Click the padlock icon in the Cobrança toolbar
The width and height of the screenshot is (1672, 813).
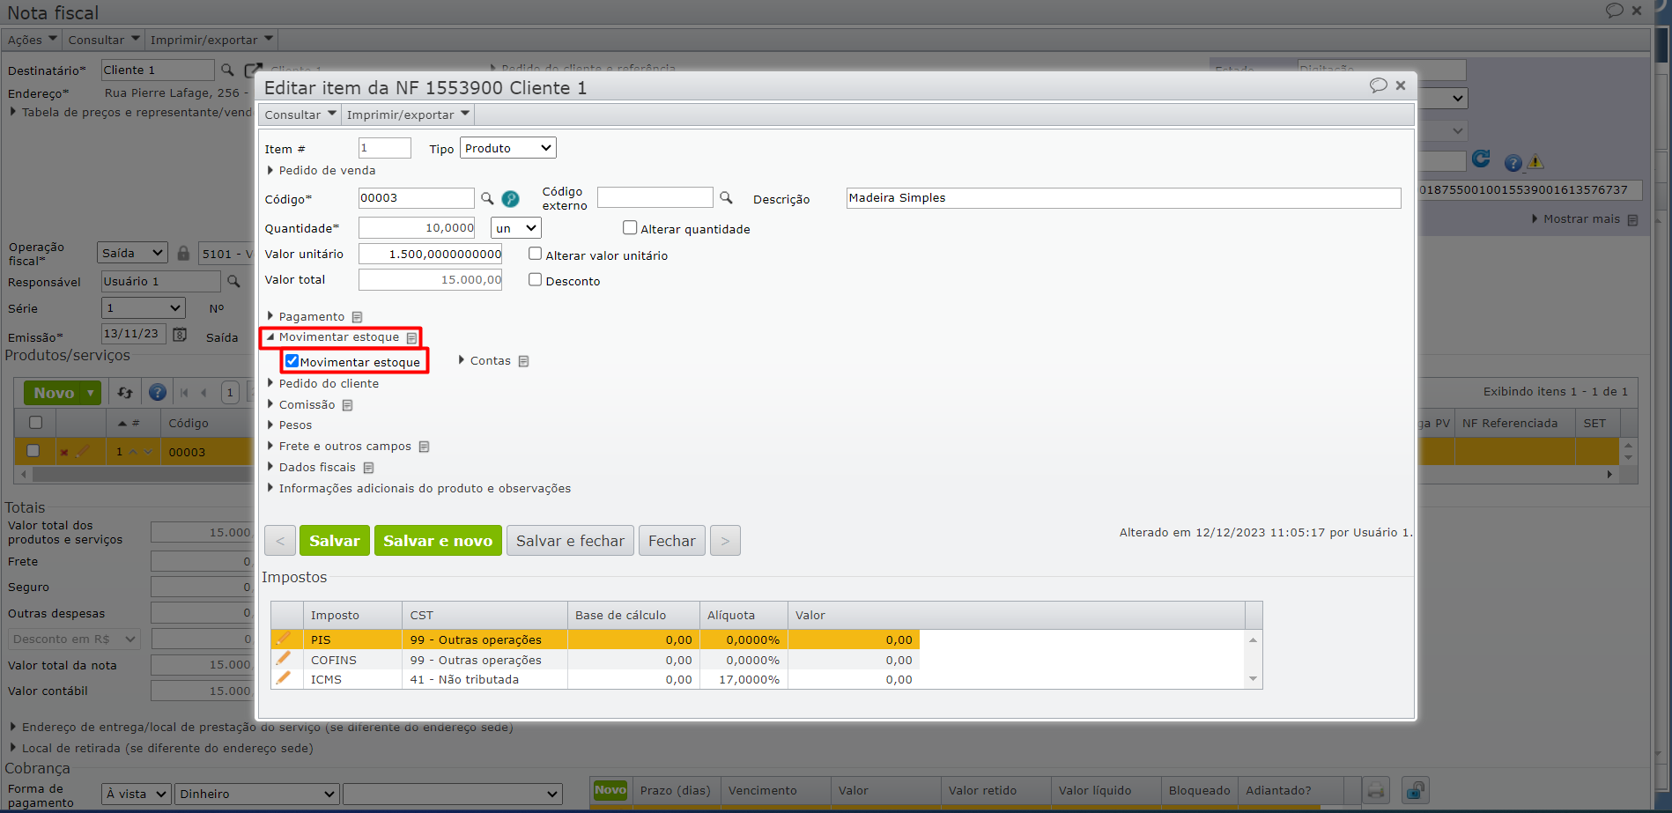click(x=1415, y=790)
